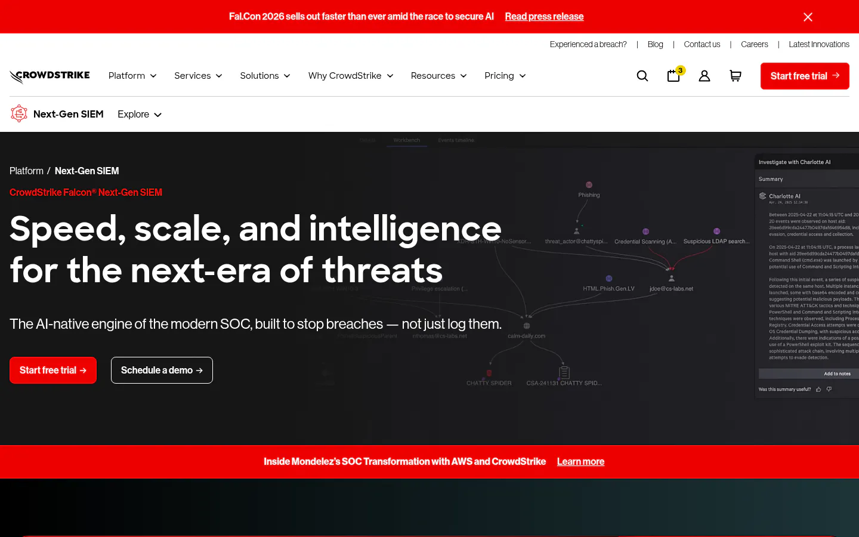Open the Read press release link
Viewport: 859px width, 537px height.
(544, 17)
